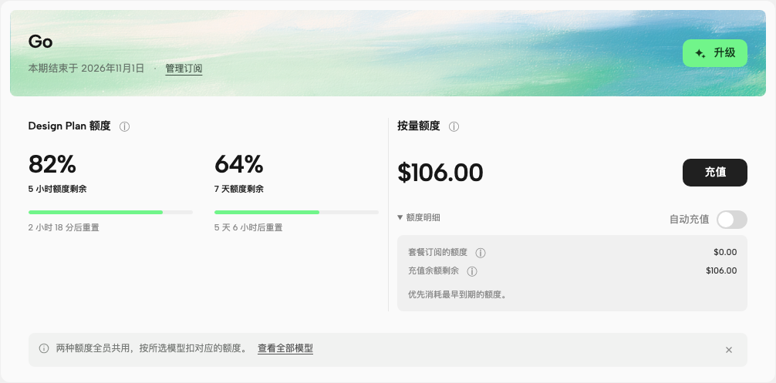The width and height of the screenshot is (776, 383).
Task: Click the sparkle icon on the 升级 button
Action: click(x=700, y=53)
